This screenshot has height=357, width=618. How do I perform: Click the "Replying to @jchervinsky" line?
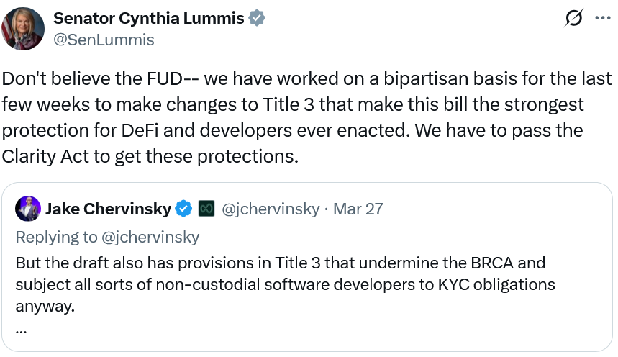(107, 237)
